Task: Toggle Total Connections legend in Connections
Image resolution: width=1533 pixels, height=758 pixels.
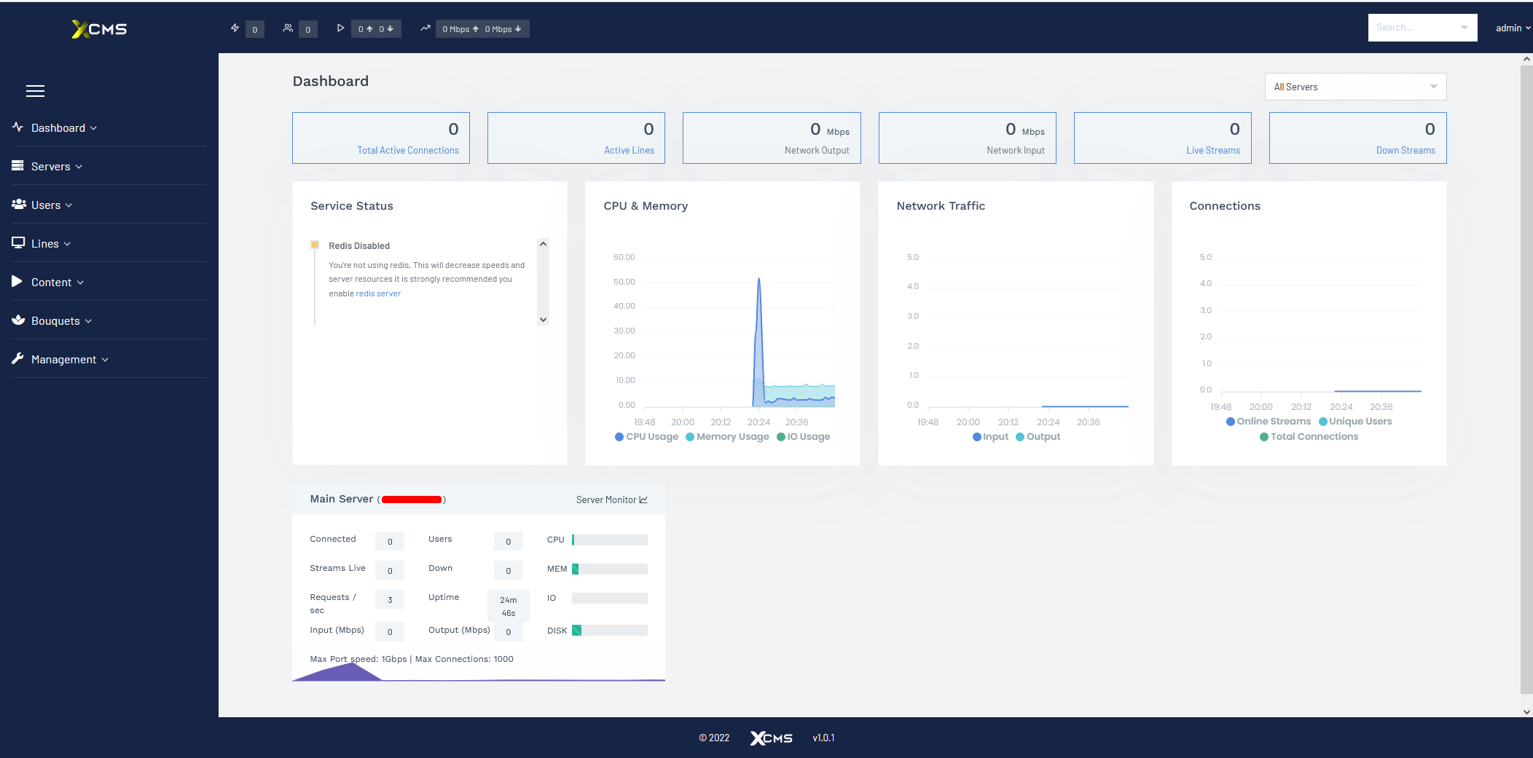Action: pos(1309,437)
